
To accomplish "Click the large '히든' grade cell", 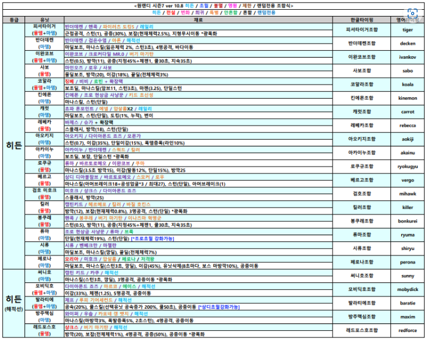I will click(x=14, y=146).
